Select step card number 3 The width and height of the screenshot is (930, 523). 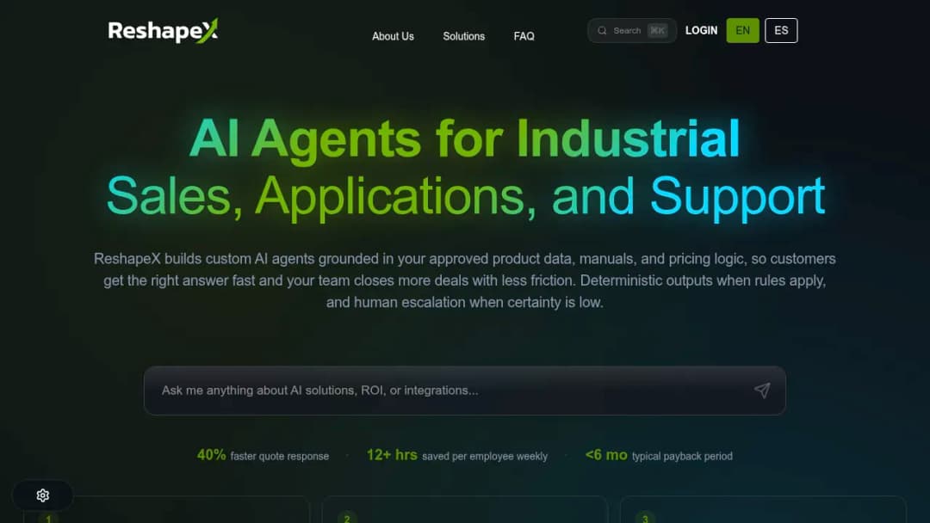[x=763, y=510]
